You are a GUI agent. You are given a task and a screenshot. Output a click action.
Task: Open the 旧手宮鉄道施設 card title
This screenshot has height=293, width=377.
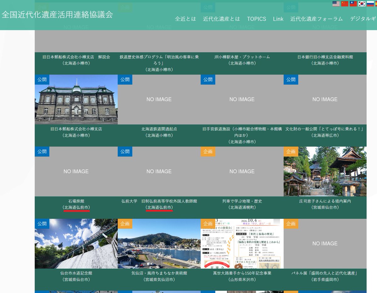(242, 132)
